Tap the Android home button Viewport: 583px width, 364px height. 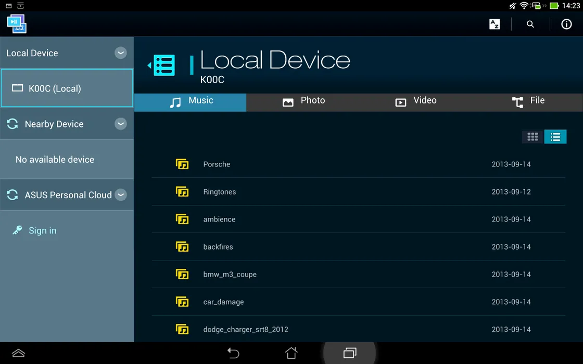pyautogui.click(x=291, y=353)
